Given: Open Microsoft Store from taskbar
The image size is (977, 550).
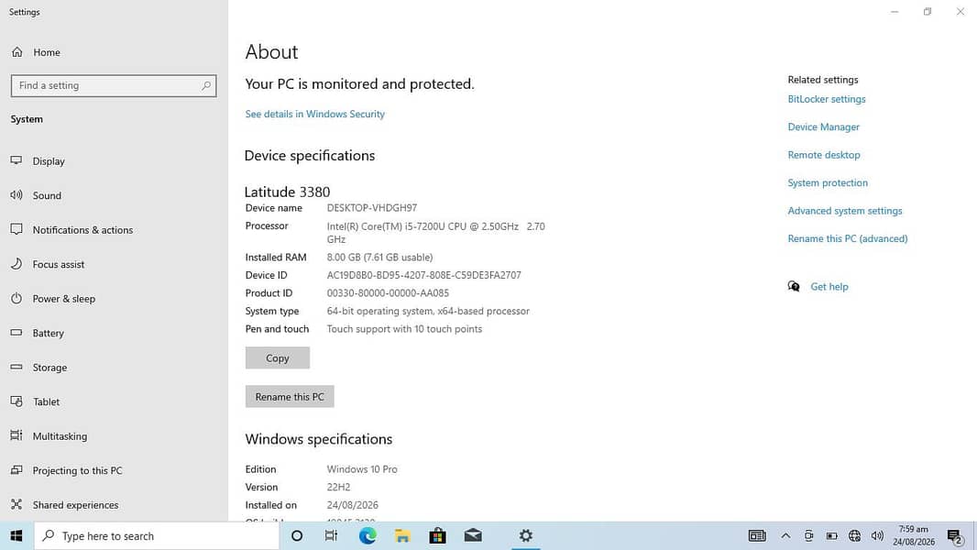Looking at the screenshot, I should tap(437, 535).
